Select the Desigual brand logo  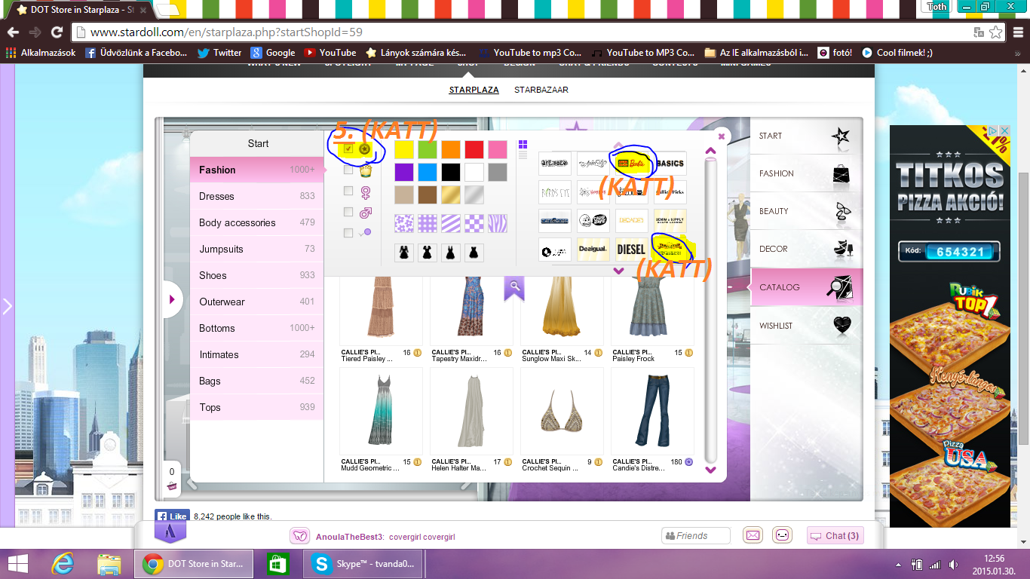point(593,249)
